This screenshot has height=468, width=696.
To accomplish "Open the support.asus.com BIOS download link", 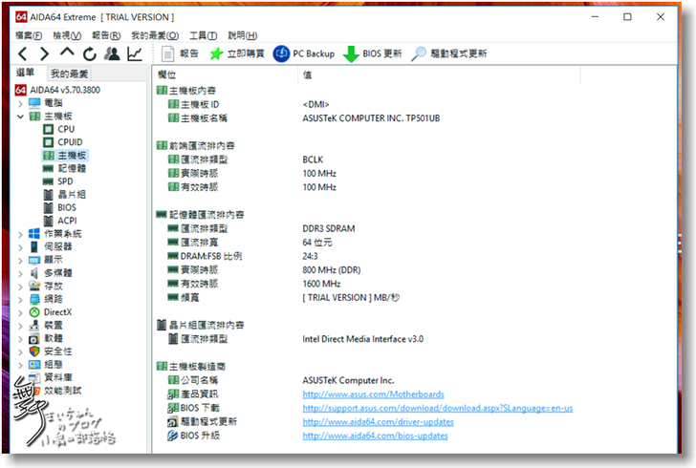I will point(438,408).
